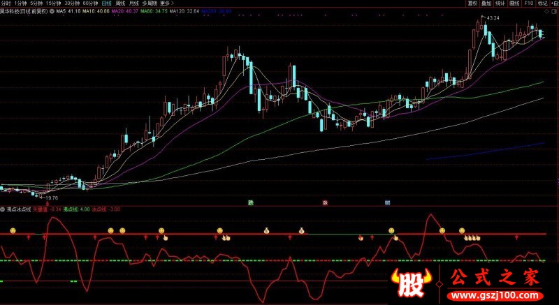559x305 pixels.
Task: Click the green MA60 value label
Action: (x=154, y=11)
